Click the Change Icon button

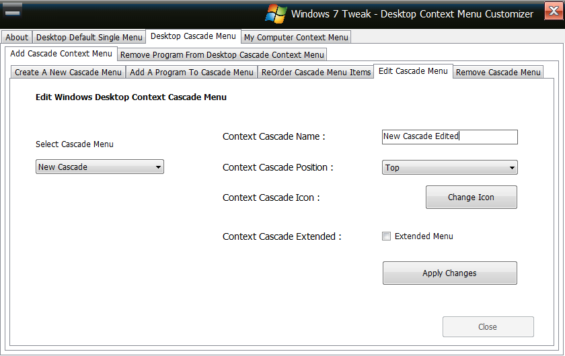pos(472,197)
